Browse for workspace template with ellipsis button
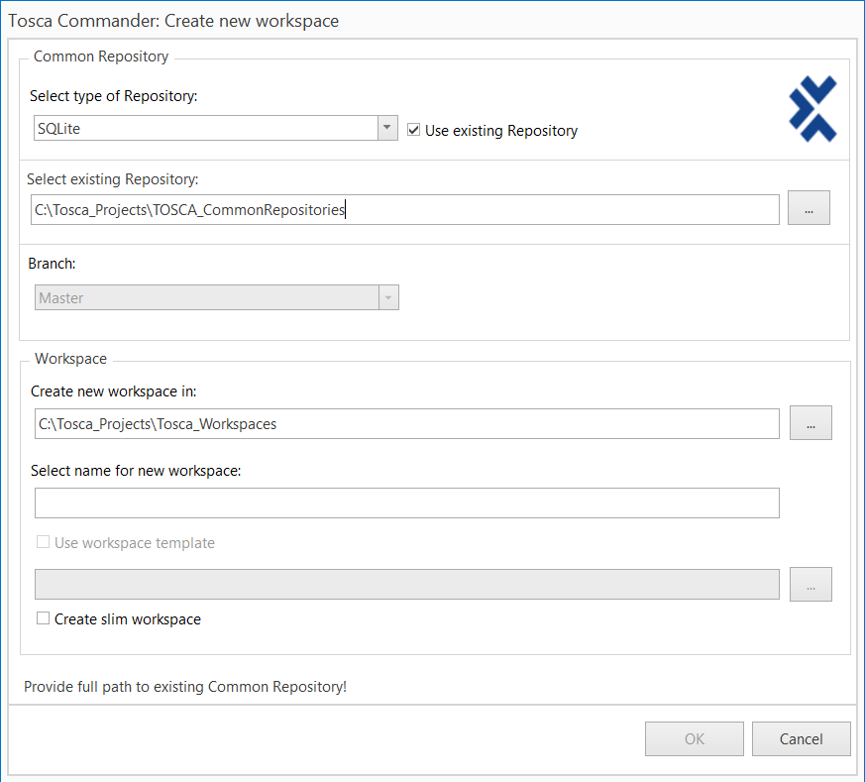This screenshot has width=865, height=782. coord(811,585)
